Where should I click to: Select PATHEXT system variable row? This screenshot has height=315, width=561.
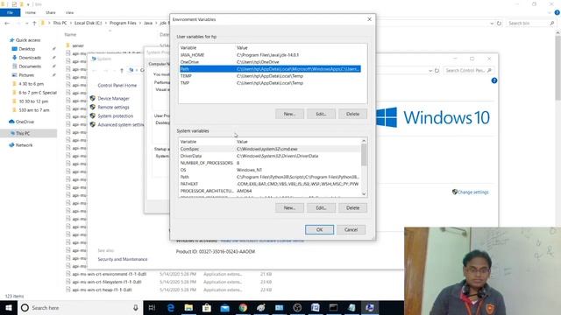coord(270,184)
